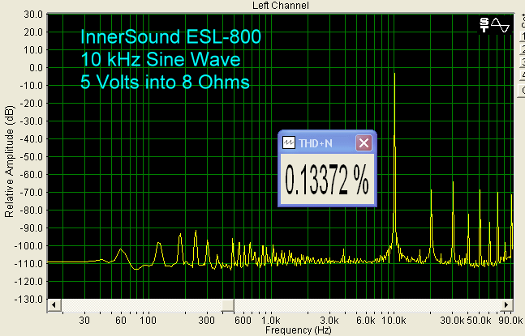Click the sine wave icon on the graph
The width and height of the screenshot is (525, 336).
coord(500,25)
